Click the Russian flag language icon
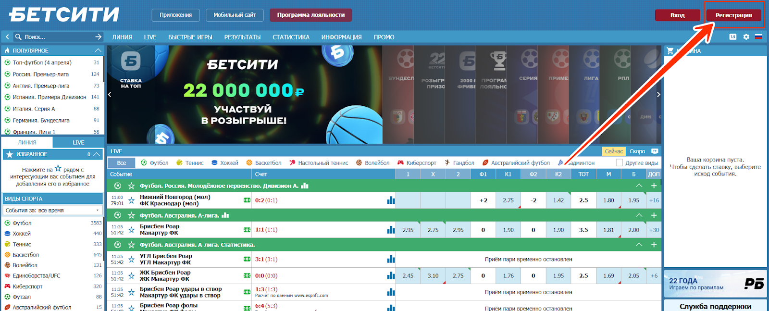Screen dimensions: 769x311 click(x=758, y=37)
